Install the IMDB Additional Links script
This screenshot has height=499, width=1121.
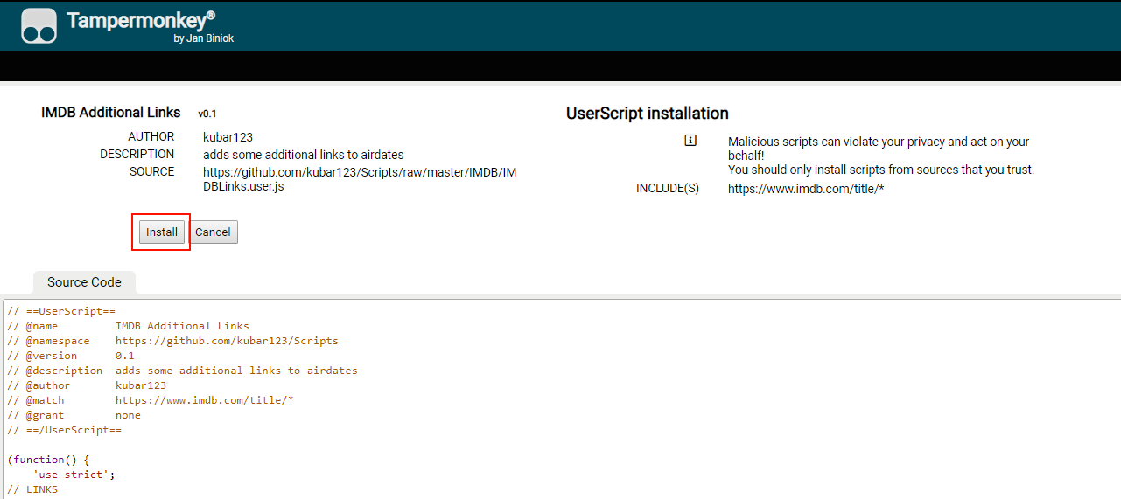pos(162,232)
